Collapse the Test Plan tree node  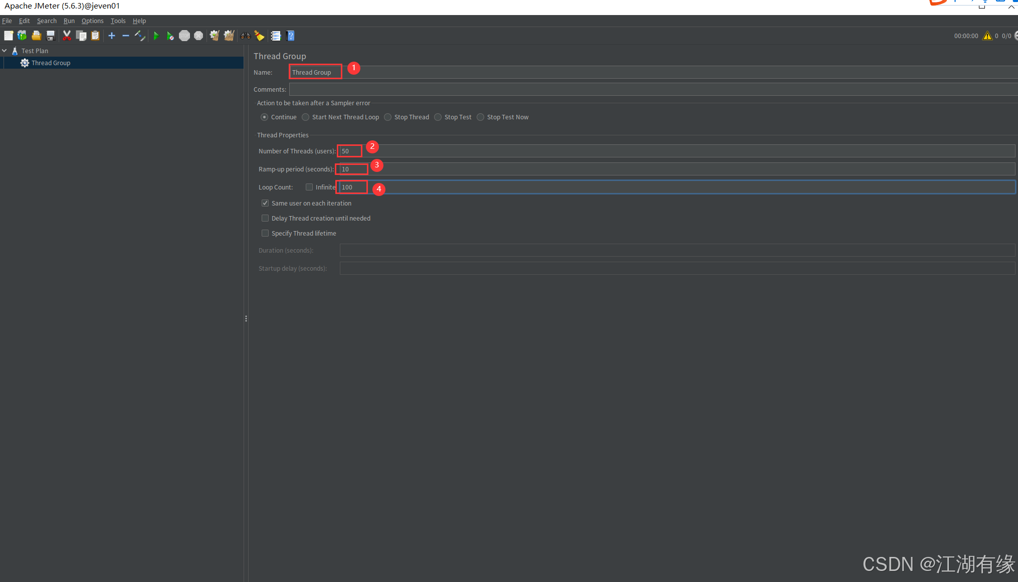tap(5, 51)
